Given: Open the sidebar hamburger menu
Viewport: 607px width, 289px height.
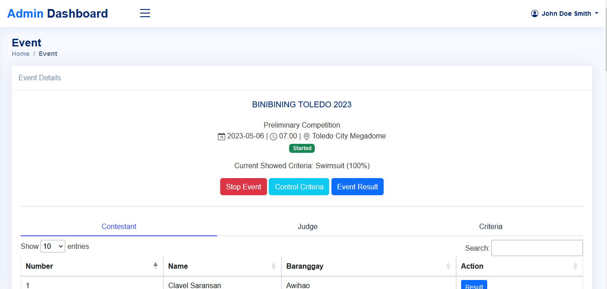Looking at the screenshot, I should [x=145, y=13].
